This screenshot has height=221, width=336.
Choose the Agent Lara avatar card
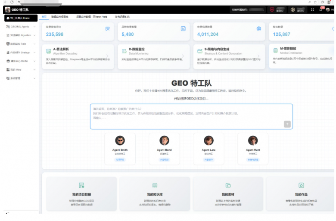tap(208, 149)
